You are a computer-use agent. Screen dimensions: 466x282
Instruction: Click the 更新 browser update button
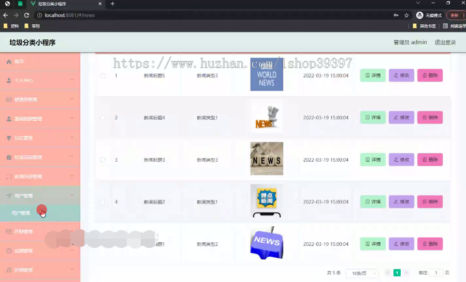456,15
